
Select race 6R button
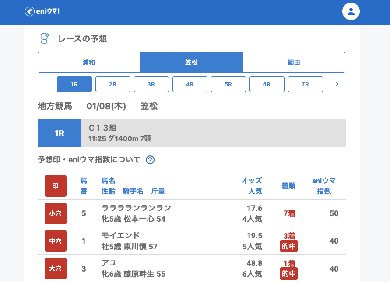pos(267,84)
